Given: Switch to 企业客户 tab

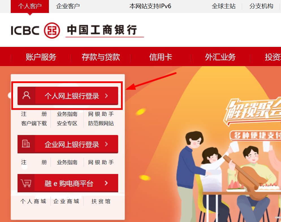Looking at the screenshot, I should [68, 6].
